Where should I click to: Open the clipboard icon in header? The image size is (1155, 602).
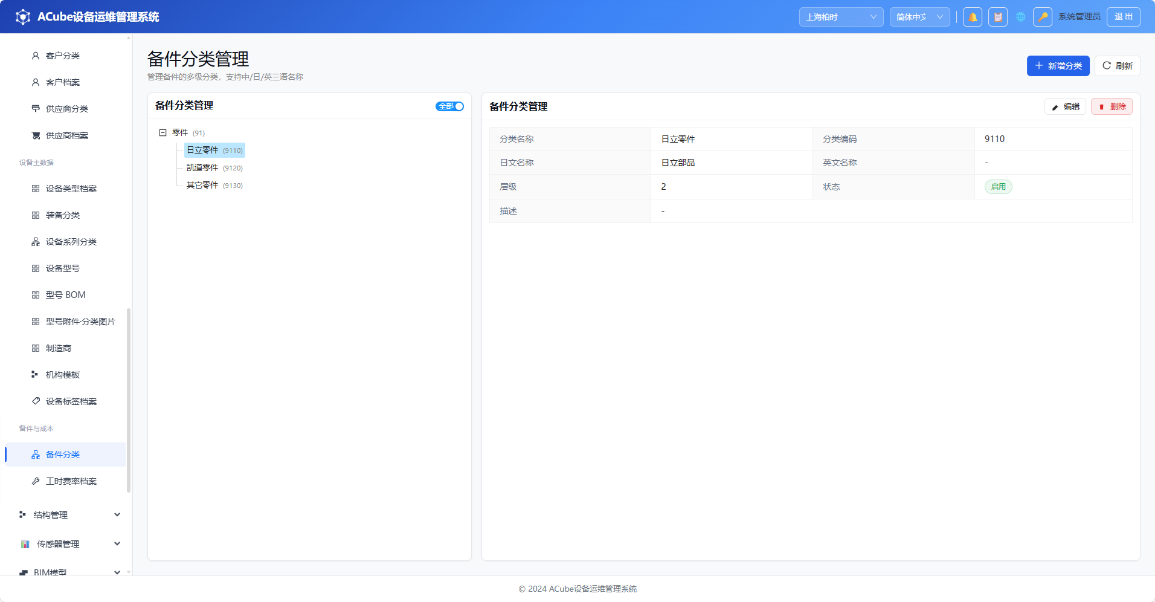tap(998, 17)
